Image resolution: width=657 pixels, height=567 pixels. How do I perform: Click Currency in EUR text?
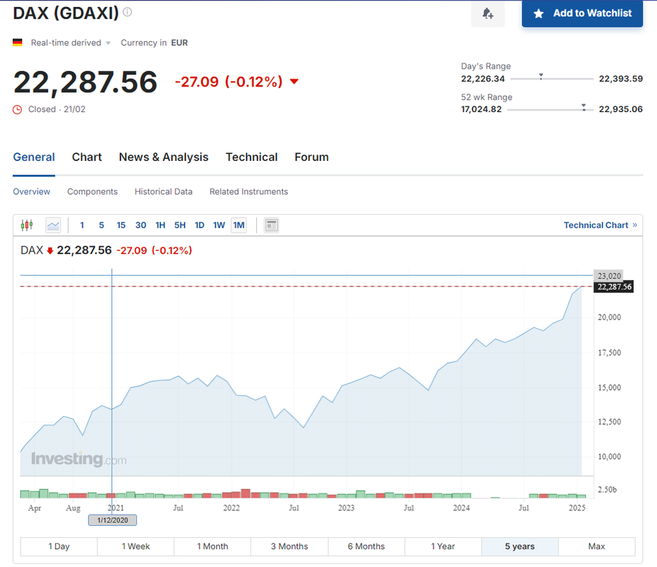[154, 43]
